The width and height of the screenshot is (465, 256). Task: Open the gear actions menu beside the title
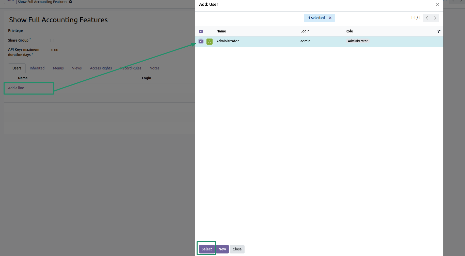point(71,2)
